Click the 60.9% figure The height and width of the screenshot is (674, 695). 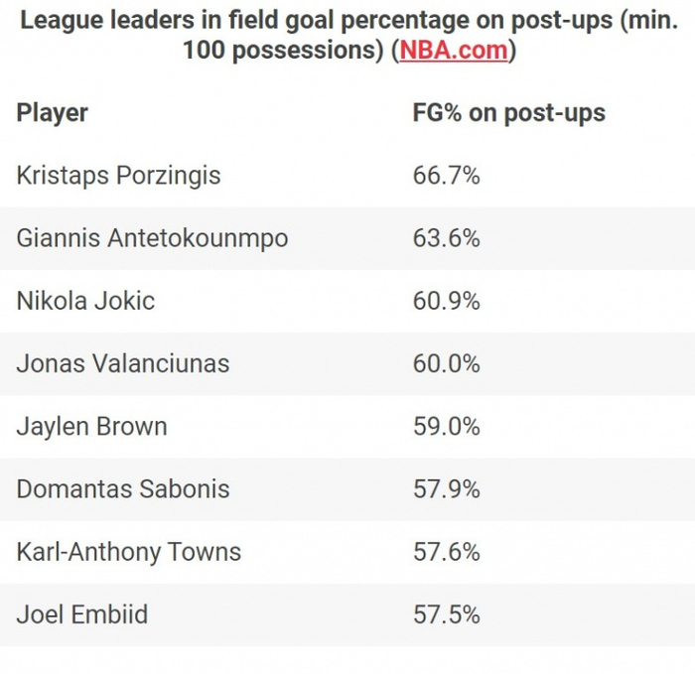(x=446, y=301)
